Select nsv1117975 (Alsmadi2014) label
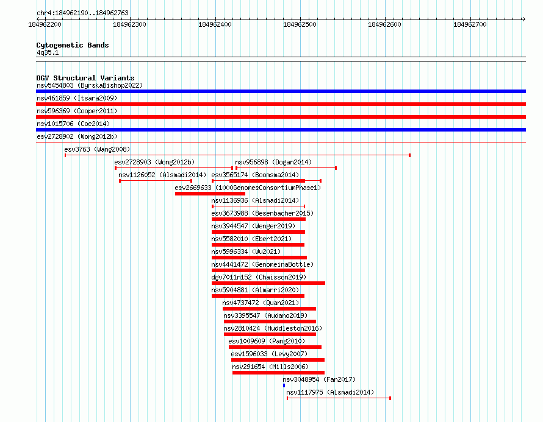Screen dimensions: 543x422 point(330,392)
